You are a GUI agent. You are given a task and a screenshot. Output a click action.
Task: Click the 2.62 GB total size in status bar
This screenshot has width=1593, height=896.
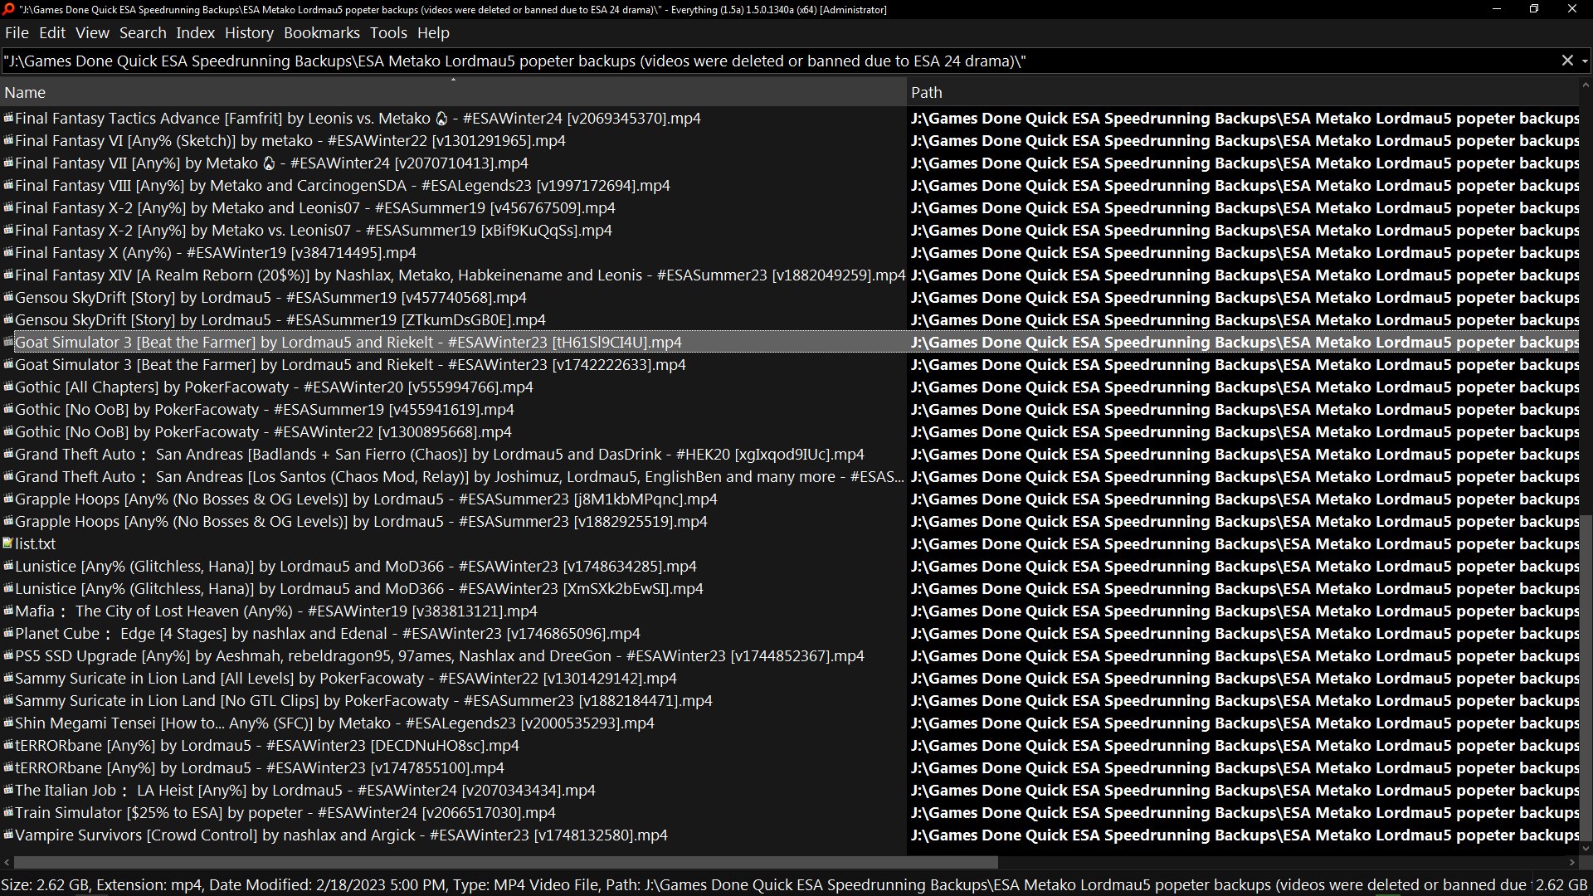tap(1561, 885)
